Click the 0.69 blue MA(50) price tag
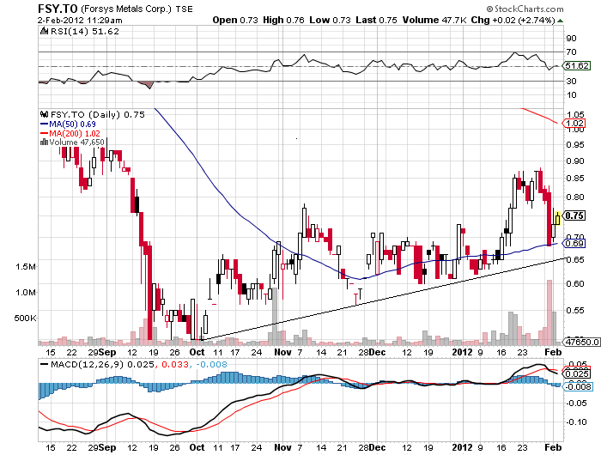The width and height of the screenshot is (601, 455). point(574,244)
